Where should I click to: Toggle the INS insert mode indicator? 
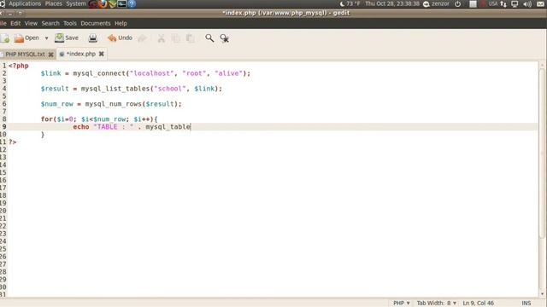point(526,304)
